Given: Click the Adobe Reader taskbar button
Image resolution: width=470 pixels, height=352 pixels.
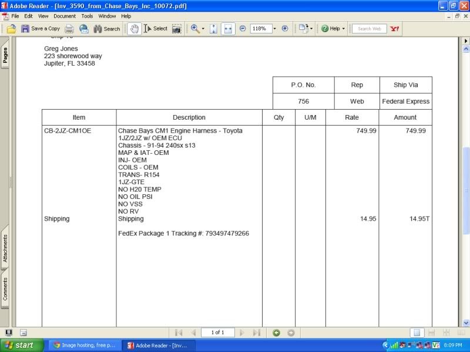Looking at the screenshot, I should (x=159, y=346).
